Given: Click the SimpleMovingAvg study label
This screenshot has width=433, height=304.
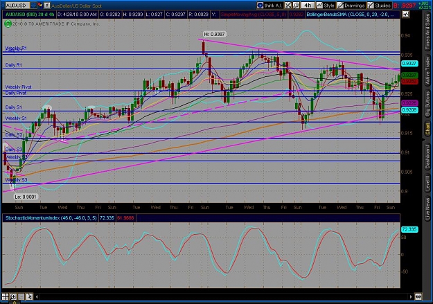Looking at the screenshot, I should click(254, 15).
